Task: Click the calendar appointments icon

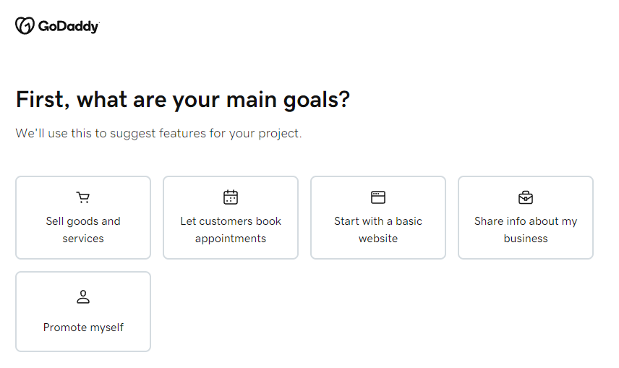Action: point(231,197)
